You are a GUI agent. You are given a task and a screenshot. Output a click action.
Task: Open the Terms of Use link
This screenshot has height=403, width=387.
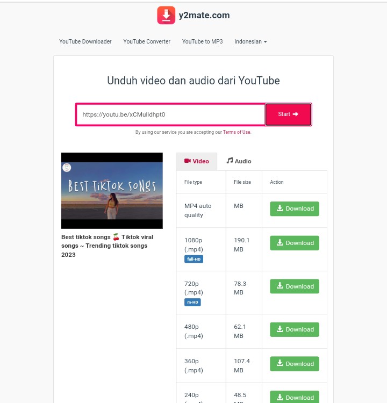pos(236,132)
